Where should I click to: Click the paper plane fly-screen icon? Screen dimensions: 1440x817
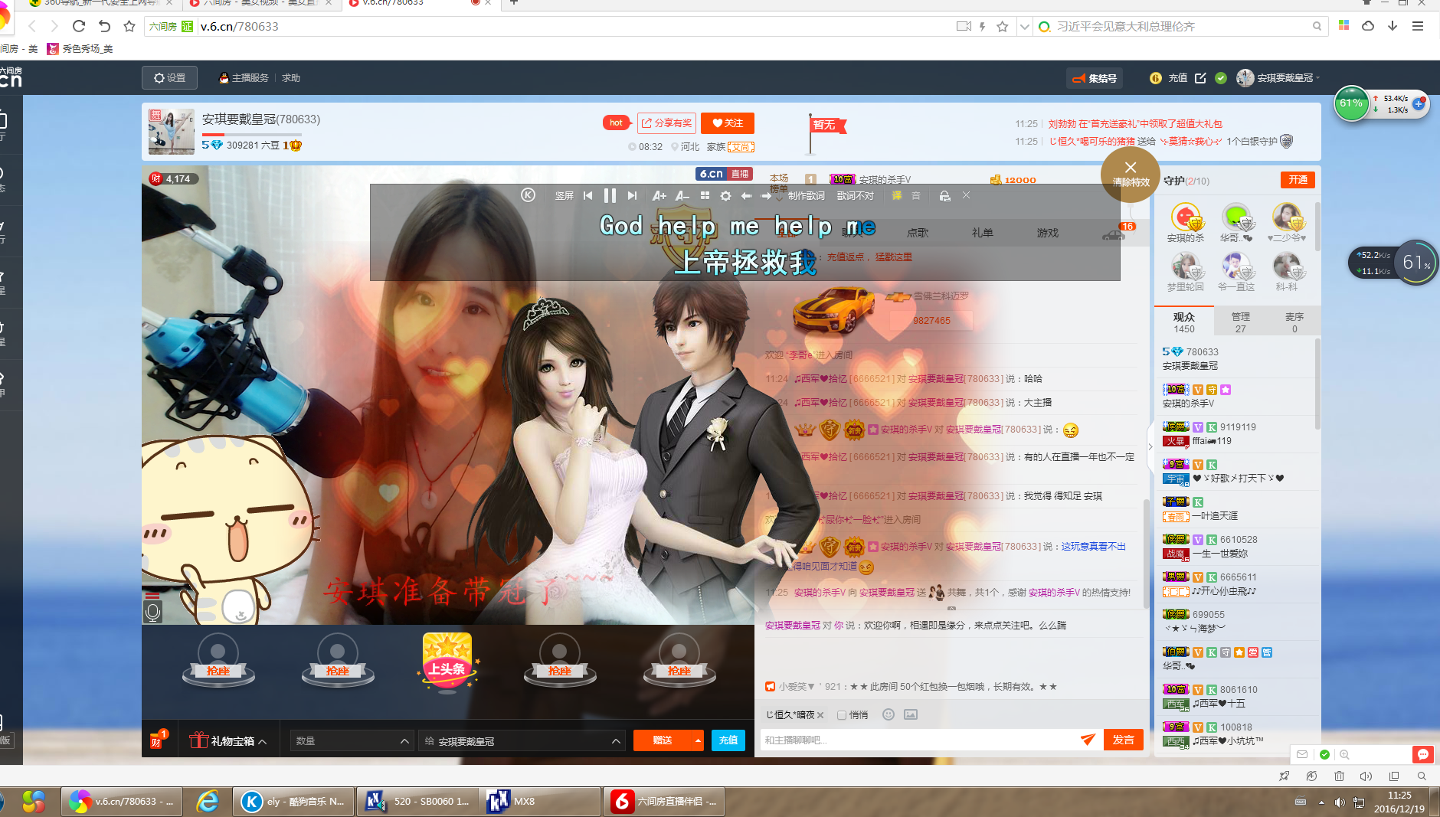point(1088,739)
